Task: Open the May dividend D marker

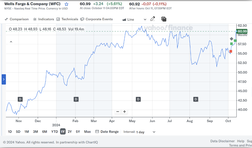Action: (x=138, y=99)
